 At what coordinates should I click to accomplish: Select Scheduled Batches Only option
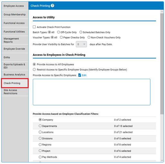(x=81, y=32)
